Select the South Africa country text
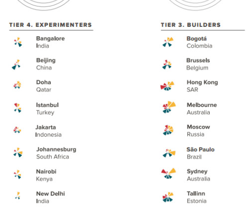Image resolution: width=249 pixels, height=207 pixels. (53, 157)
